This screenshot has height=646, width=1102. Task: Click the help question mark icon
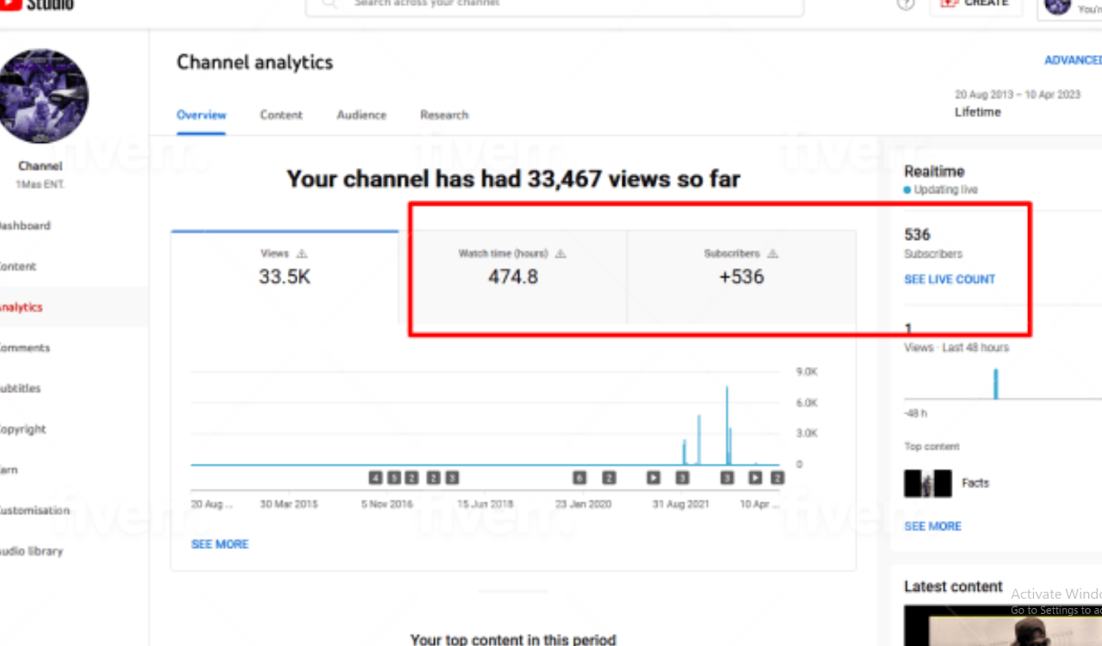pos(905,4)
